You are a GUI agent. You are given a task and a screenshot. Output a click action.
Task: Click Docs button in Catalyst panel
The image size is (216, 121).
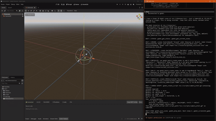[140, 102]
